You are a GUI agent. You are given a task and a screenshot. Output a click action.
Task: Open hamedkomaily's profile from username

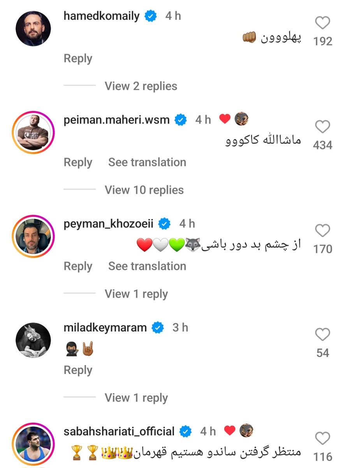pyautogui.click(x=102, y=16)
